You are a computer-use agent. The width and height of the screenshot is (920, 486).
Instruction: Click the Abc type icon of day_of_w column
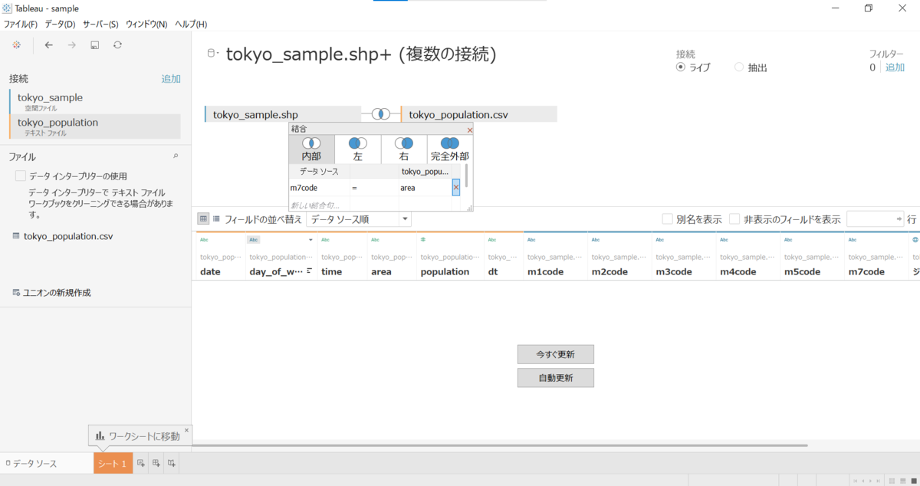254,240
